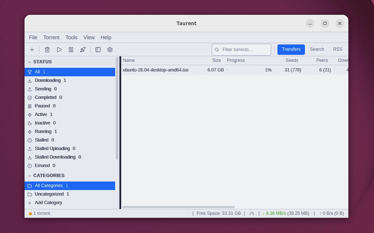Click the 1 torrent status indicator
The width and height of the screenshot is (374, 233).
coord(40,213)
